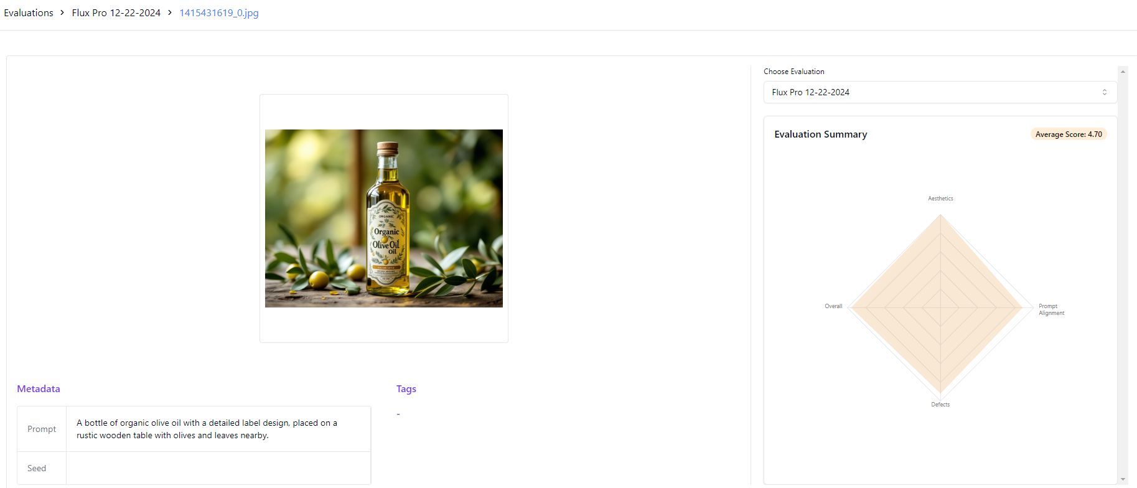
Task: Click the Seed row label
Action: (x=37, y=468)
